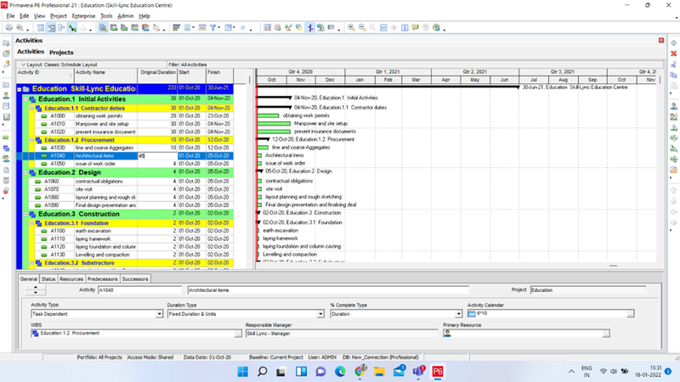Screen dimensions: 680x382
Task: Click the Cut scissors icon in right bar
Action: [x=673, y=65]
